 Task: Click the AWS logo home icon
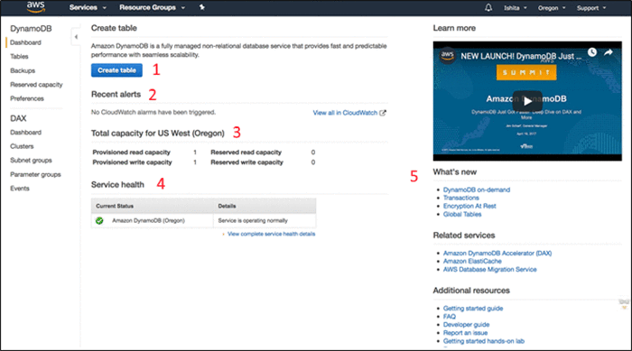(x=36, y=7)
